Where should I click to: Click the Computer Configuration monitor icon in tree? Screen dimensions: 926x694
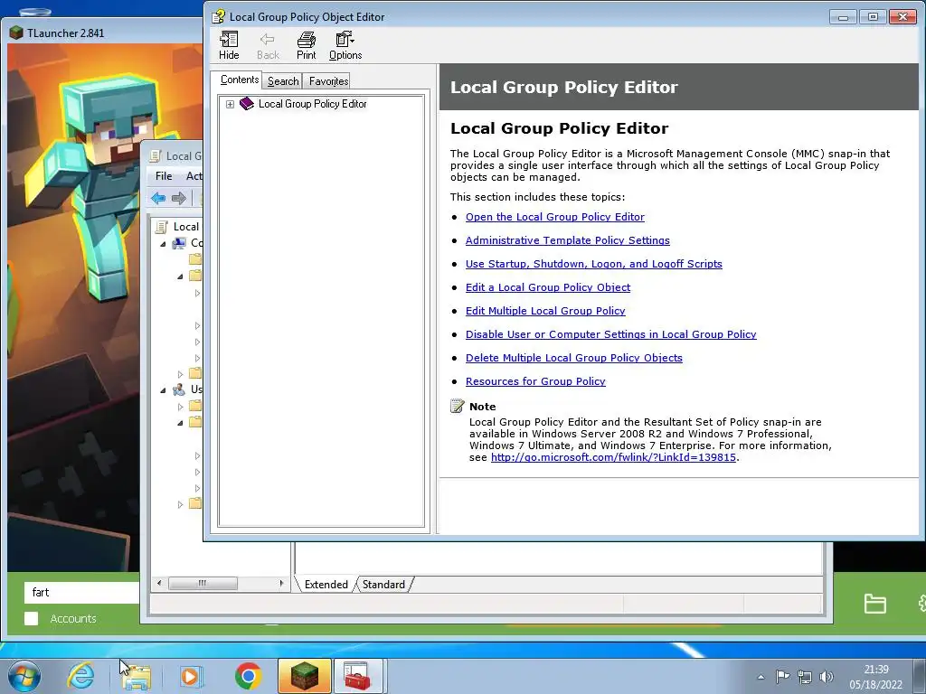[179, 243]
